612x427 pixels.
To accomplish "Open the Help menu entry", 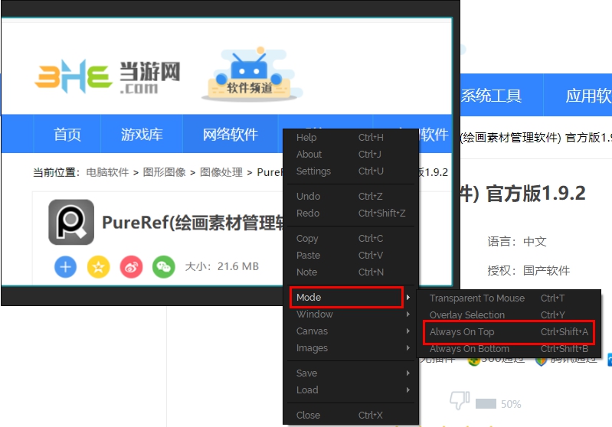I will (x=351, y=137).
